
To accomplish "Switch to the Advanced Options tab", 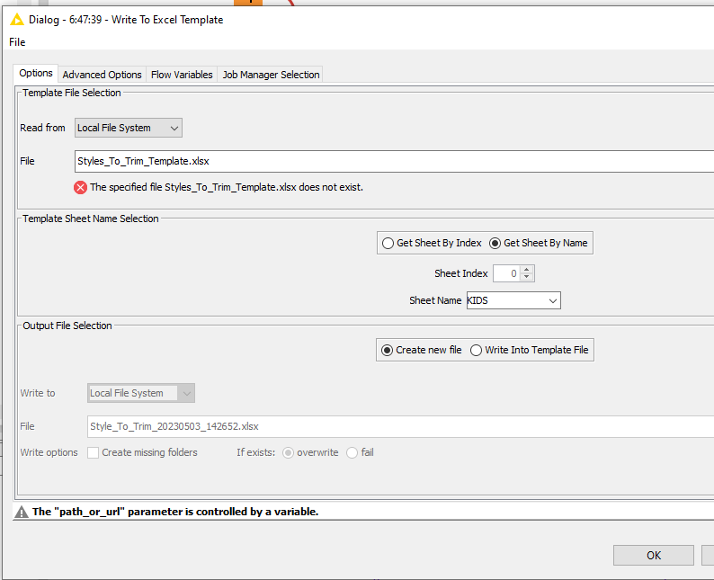I will [102, 75].
